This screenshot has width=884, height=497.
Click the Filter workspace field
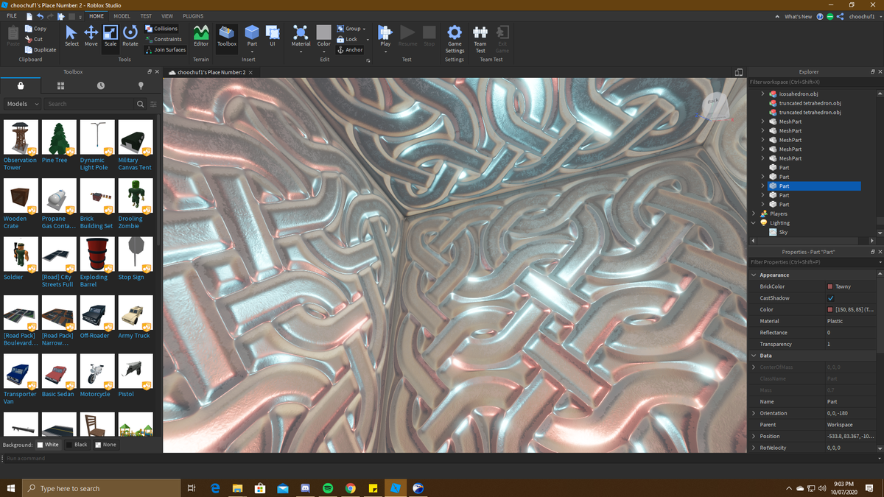tap(814, 82)
